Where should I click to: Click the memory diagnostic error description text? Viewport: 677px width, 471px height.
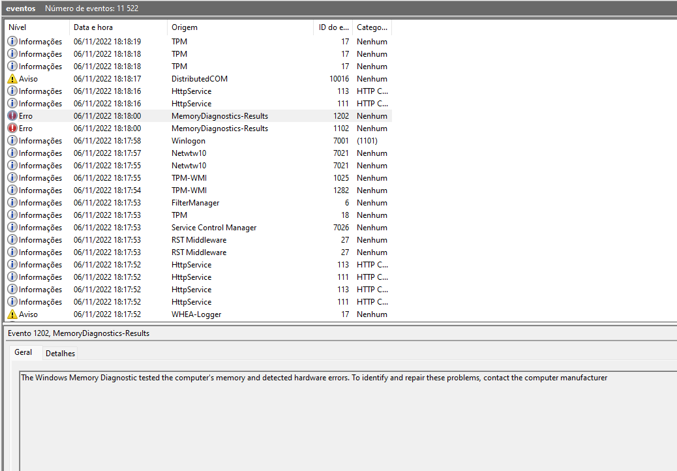(x=313, y=377)
